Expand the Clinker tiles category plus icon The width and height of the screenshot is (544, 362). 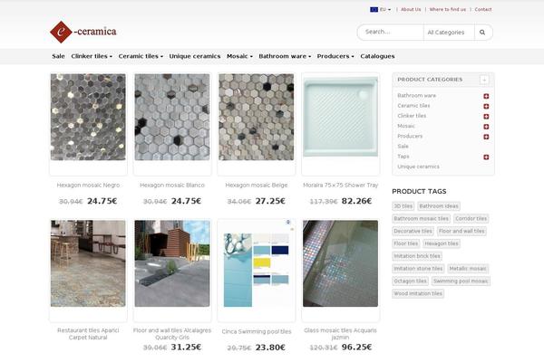point(486,116)
